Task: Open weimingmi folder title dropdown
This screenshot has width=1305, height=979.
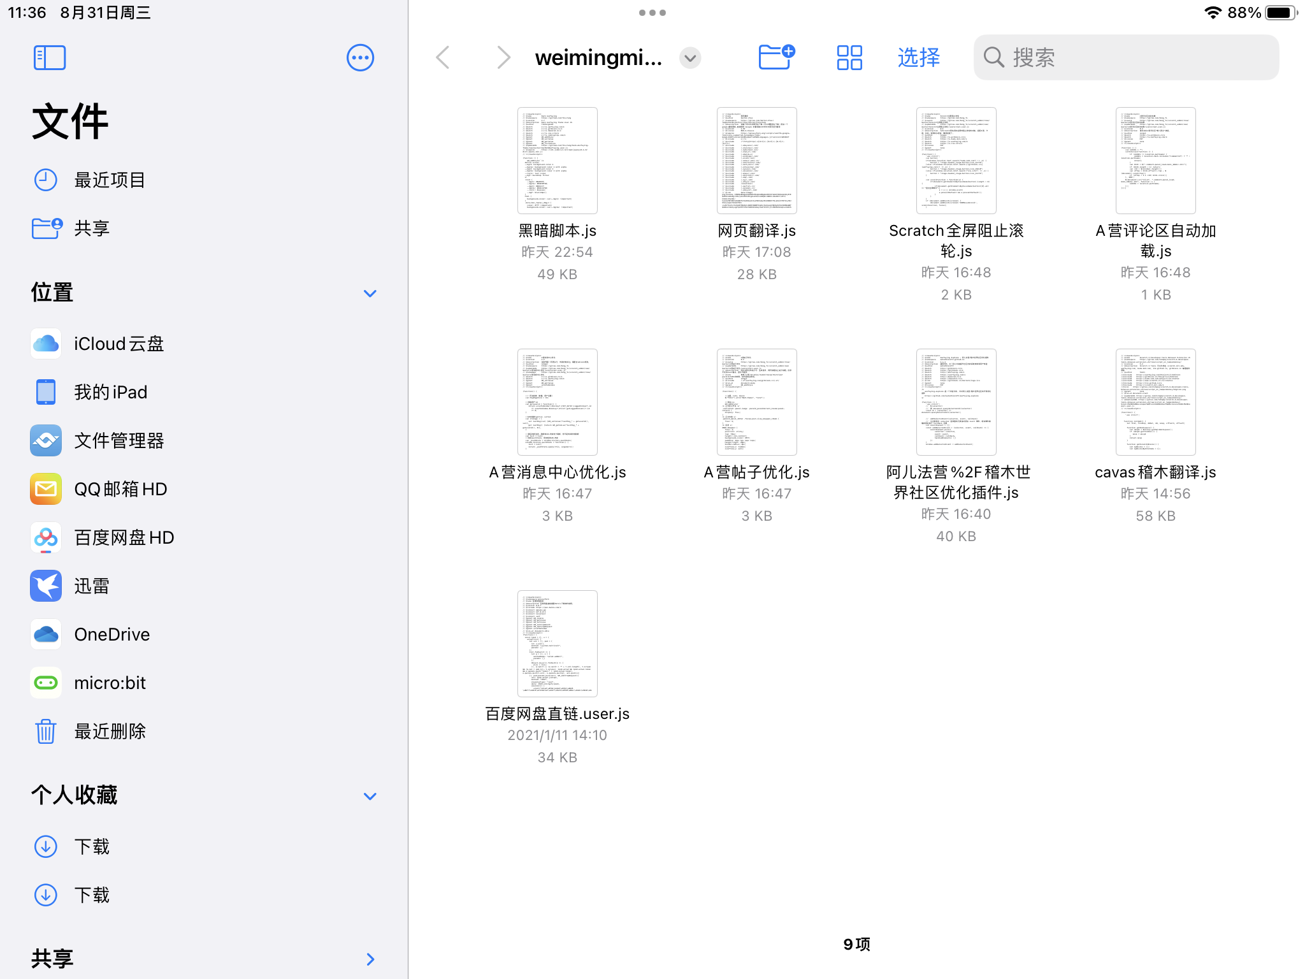Action: click(690, 58)
